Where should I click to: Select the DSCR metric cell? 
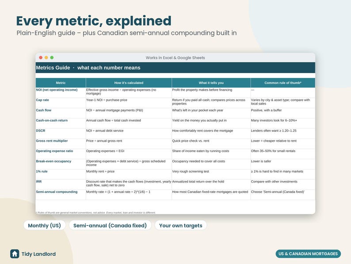pyautogui.click(x=61, y=133)
